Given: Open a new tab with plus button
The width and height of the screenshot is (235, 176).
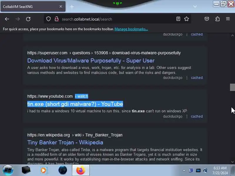Looking at the screenshot, I should tap(72, 6).
